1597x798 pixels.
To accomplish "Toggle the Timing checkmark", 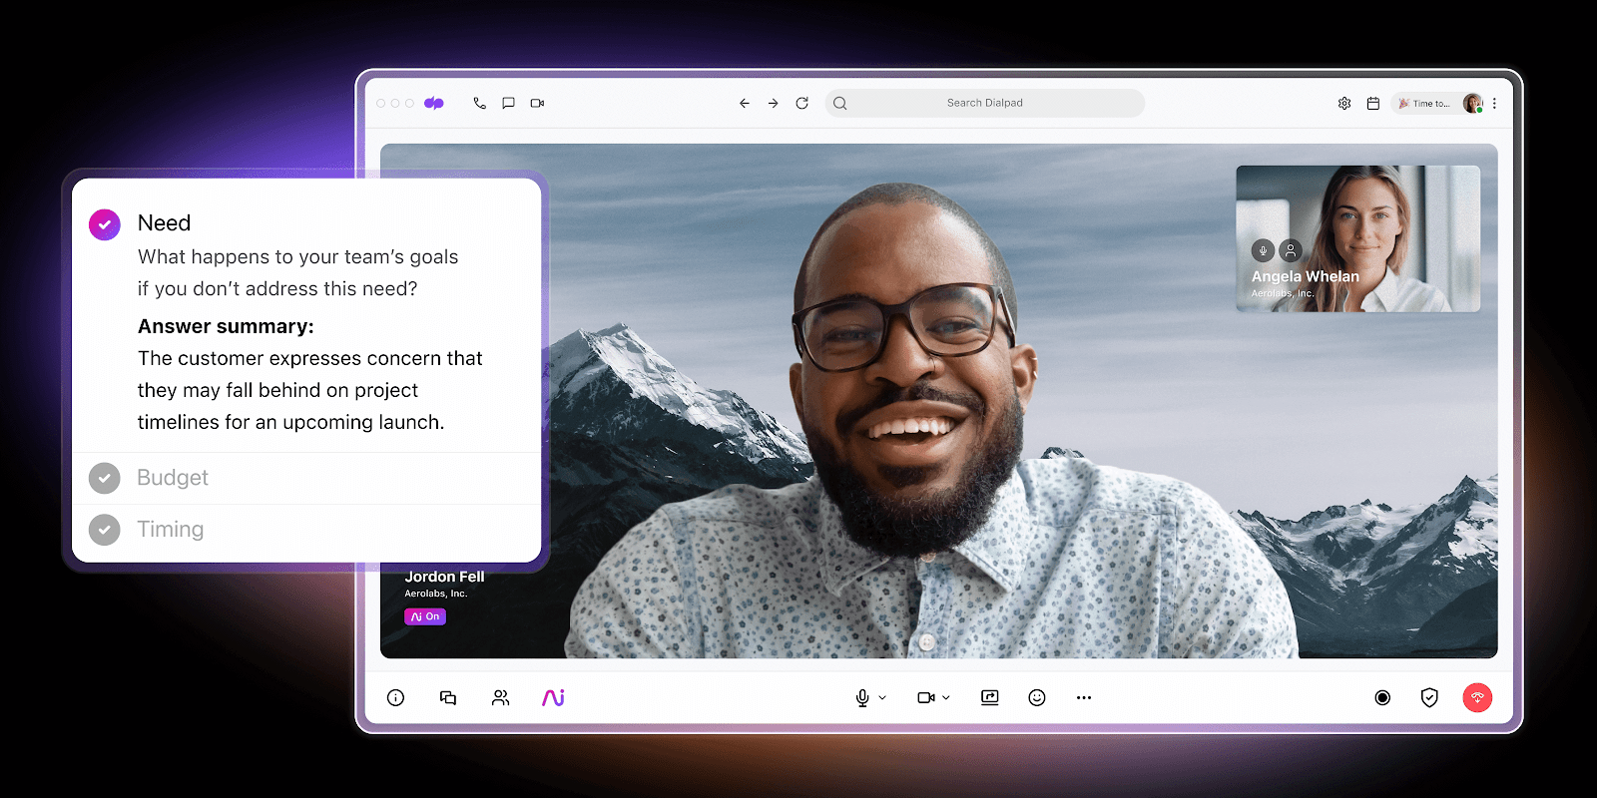I will click(105, 530).
